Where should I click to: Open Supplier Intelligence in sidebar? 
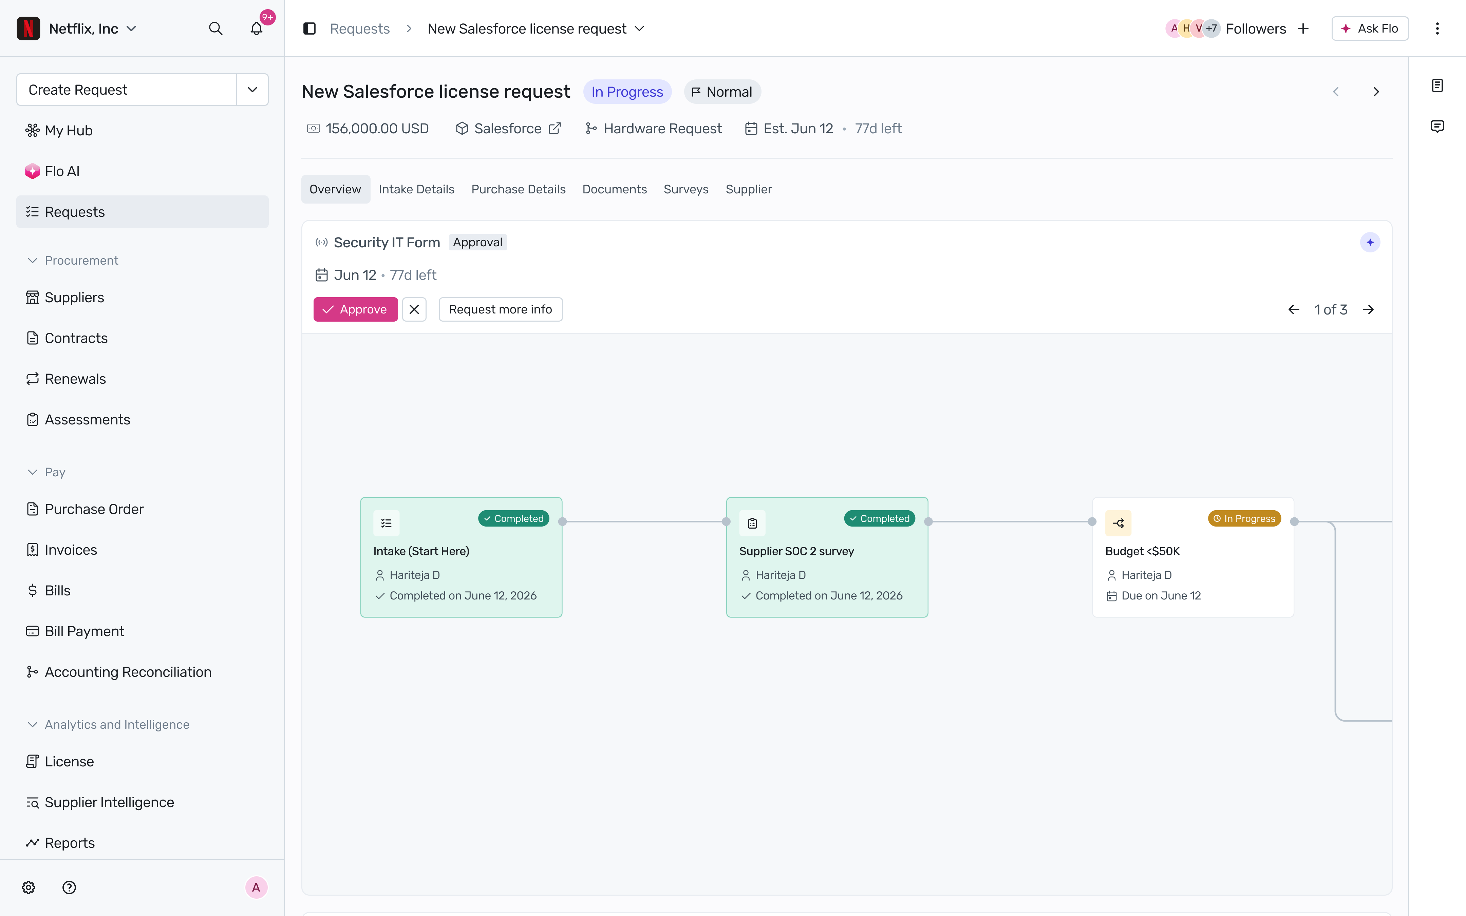tap(143, 802)
